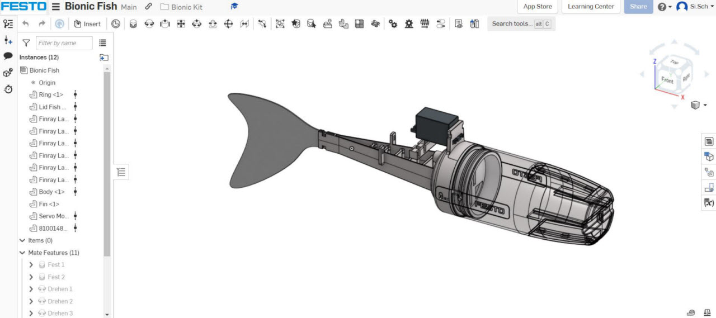Expand the Drehen 2 mate feature

pyautogui.click(x=31, y=301)
